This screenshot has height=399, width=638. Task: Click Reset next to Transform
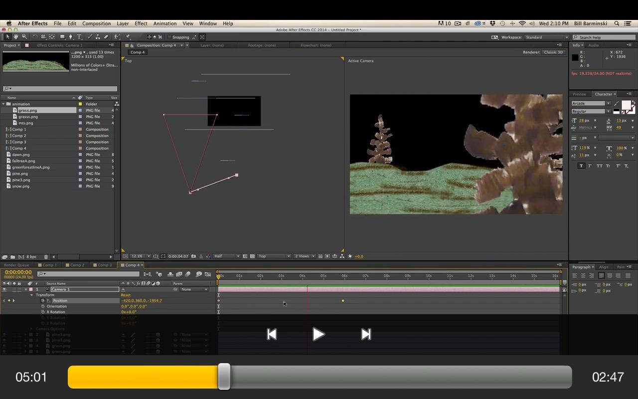coord(126,295)
